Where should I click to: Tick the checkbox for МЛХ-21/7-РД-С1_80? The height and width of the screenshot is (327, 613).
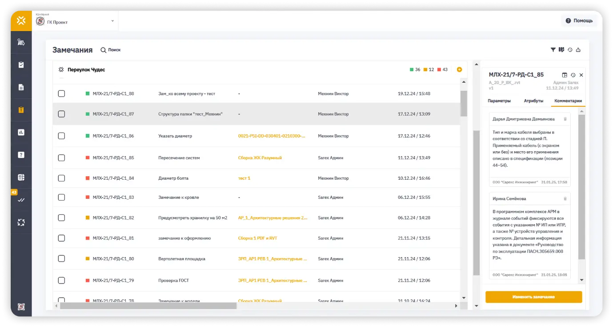click(61, 258)
